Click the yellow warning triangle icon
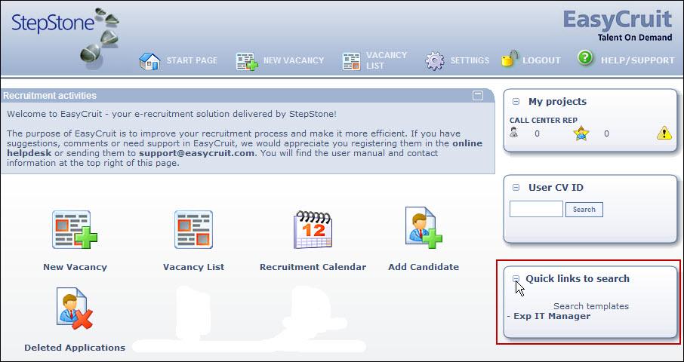The image size is (684, 362). (x=664, y=133)
